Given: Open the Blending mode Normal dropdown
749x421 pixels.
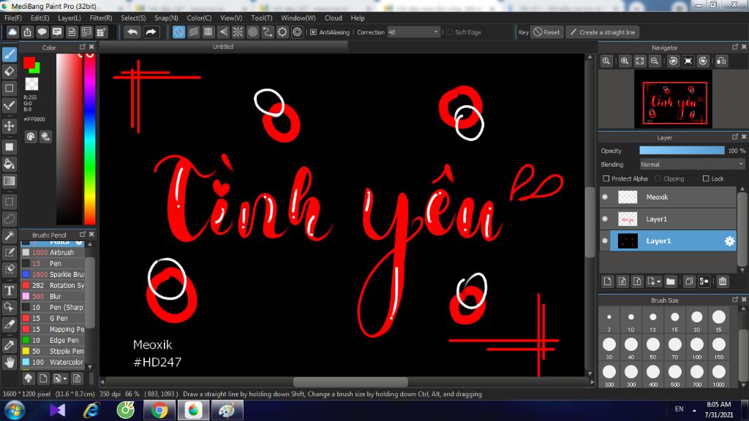Looking at the screenshot, I should coord(692,164).
